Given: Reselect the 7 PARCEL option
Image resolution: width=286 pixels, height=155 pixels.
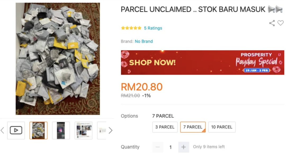Looking at the screenshot, I should 193,127.
